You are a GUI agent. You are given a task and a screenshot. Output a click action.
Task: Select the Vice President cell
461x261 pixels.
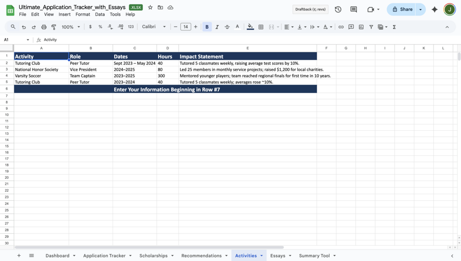pyautogui.click(x=91, y=70)
